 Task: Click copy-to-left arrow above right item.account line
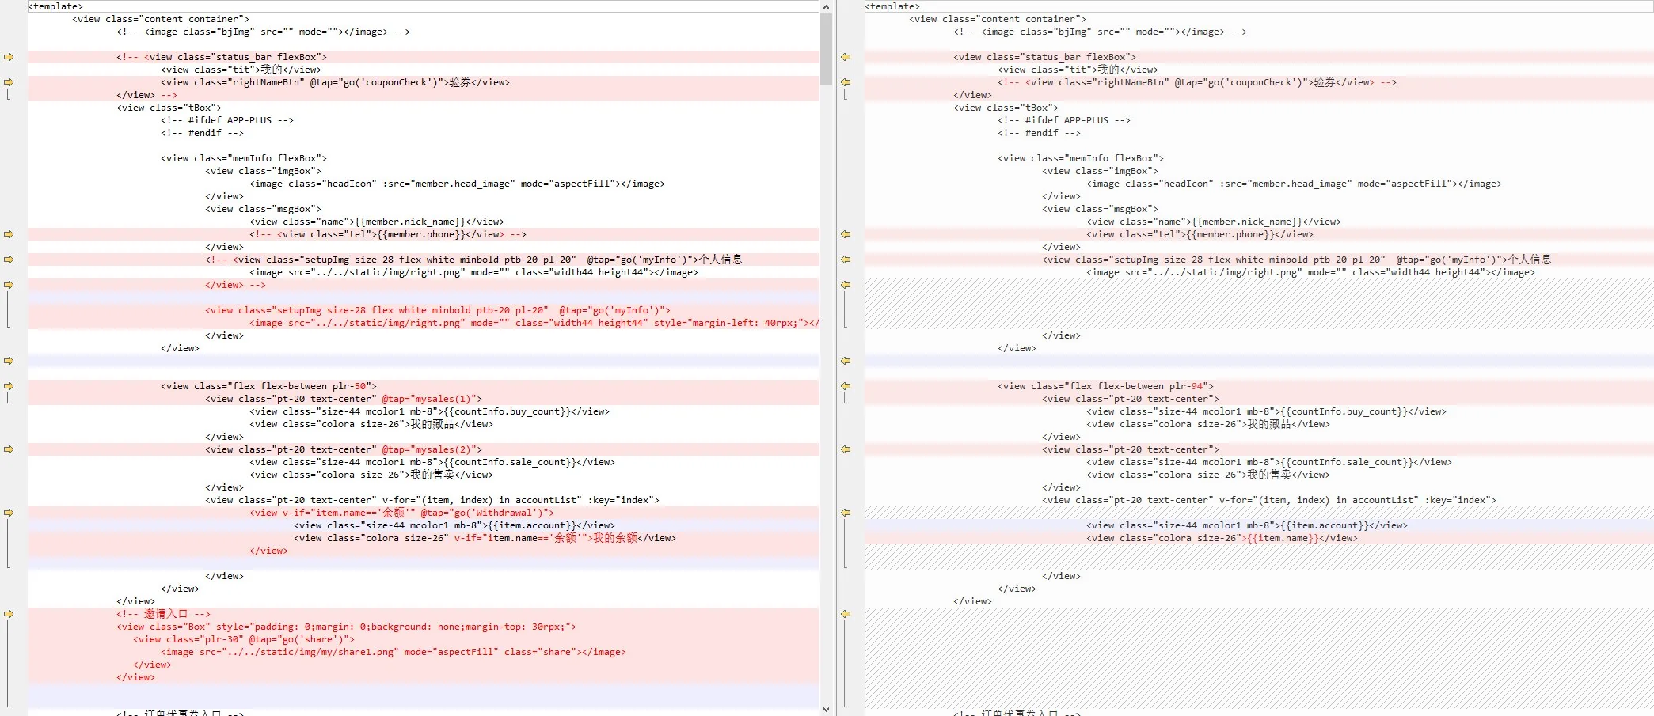pos(846,513)
